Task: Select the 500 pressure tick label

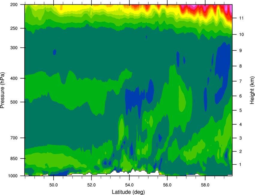Action: pyautogui.click(x=14, y=102)
